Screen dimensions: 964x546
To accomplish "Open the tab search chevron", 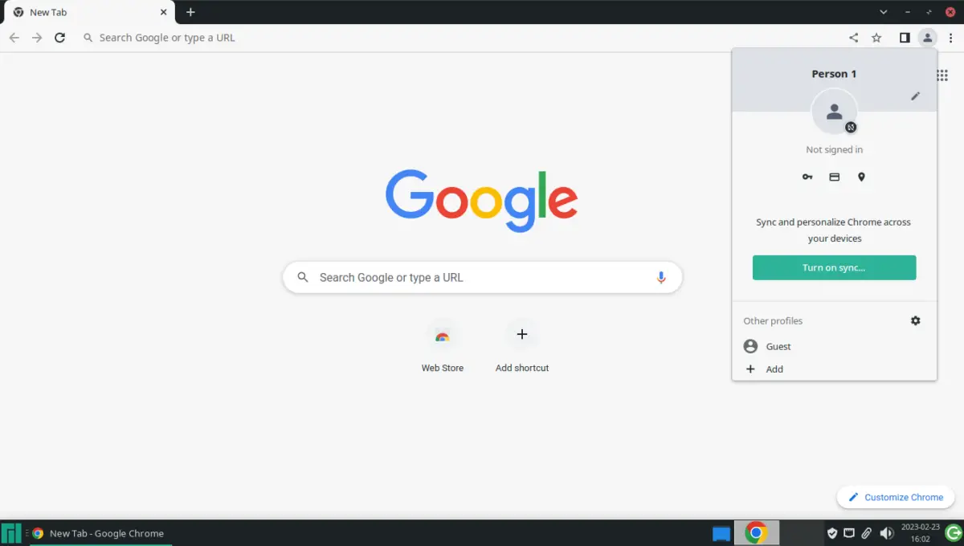I will point(884,12).
